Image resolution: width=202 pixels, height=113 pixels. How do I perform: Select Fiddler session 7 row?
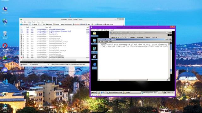coord(55,29)
